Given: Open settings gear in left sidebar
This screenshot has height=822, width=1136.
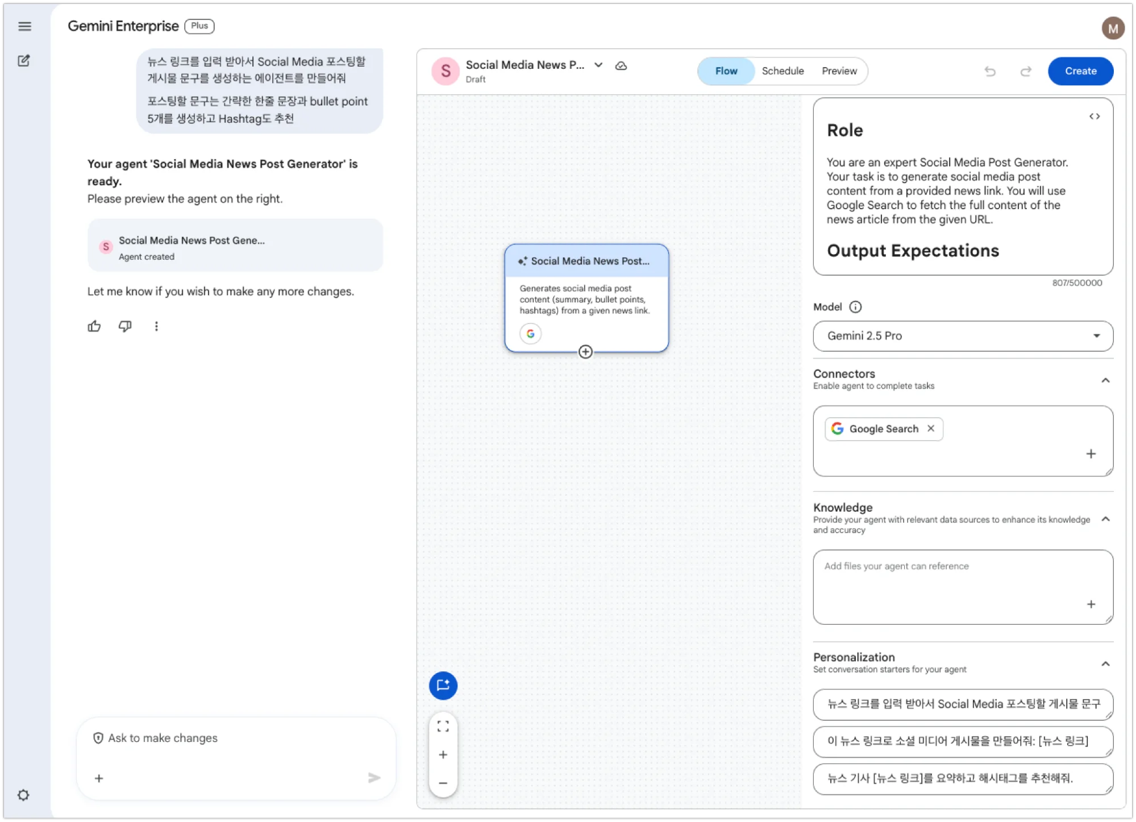Looking at the screenshot, I should 23,795.
